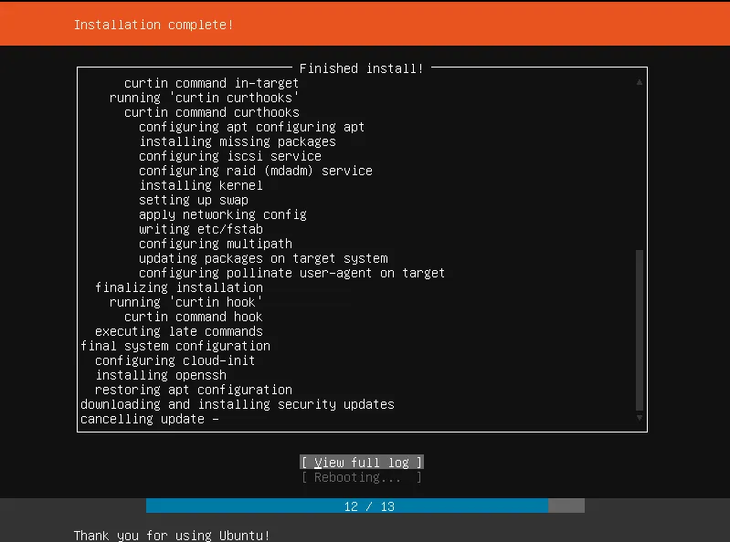Image resolution: width=730 pixels, height=542 pixels.
Task: Click the 'Thank you for using Ubuntu!' footer
Action: pos(172,535)
